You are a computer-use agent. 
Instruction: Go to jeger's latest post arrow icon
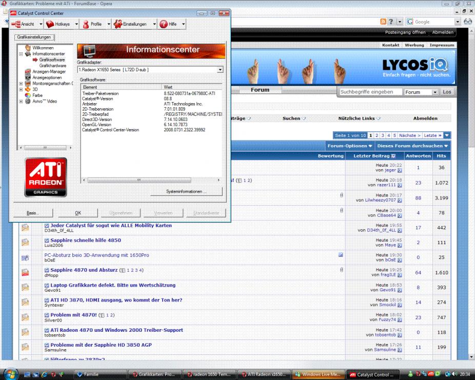(x=400, y=170)
